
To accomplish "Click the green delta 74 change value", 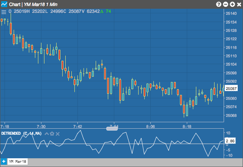I will point(106,11).
